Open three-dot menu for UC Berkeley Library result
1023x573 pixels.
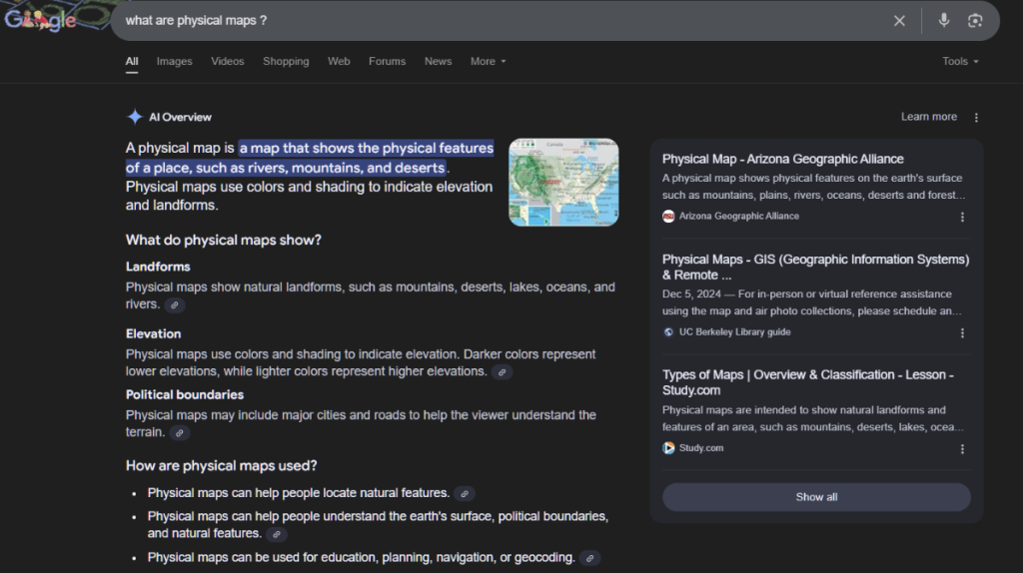(x=962, y=333)
